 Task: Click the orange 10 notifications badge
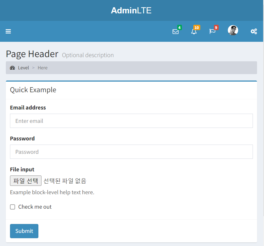tap(197, 28)
